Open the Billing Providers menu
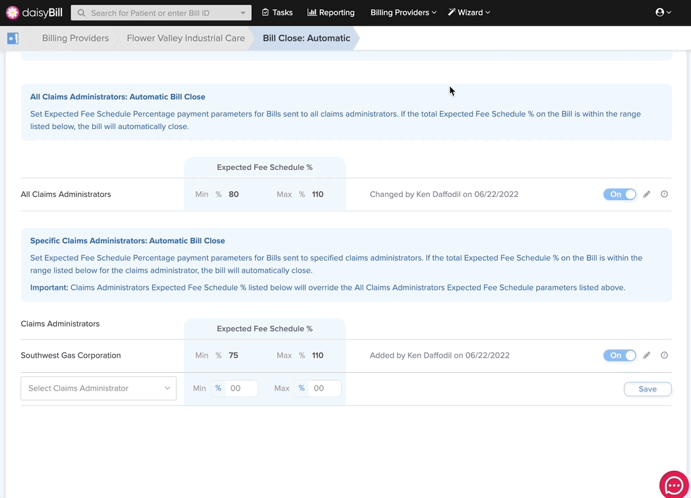Viewport: 691px width, 498px height. (x=404, y=13)
